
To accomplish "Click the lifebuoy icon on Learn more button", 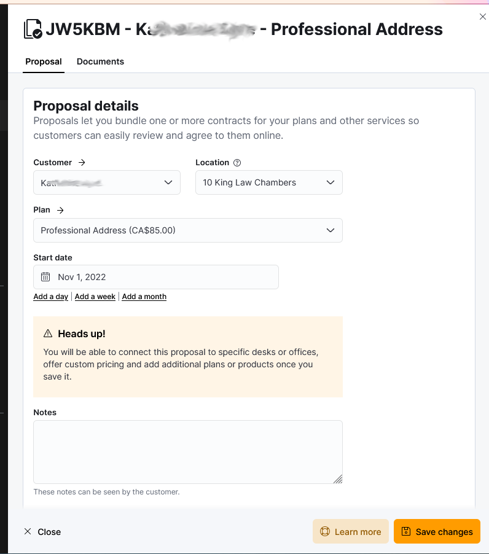I will [325, 531].
